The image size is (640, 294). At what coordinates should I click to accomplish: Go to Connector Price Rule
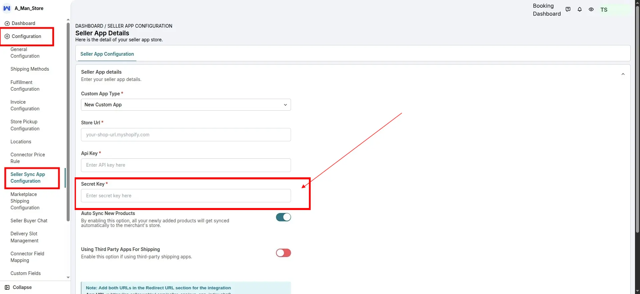click(x=28, y=158)
